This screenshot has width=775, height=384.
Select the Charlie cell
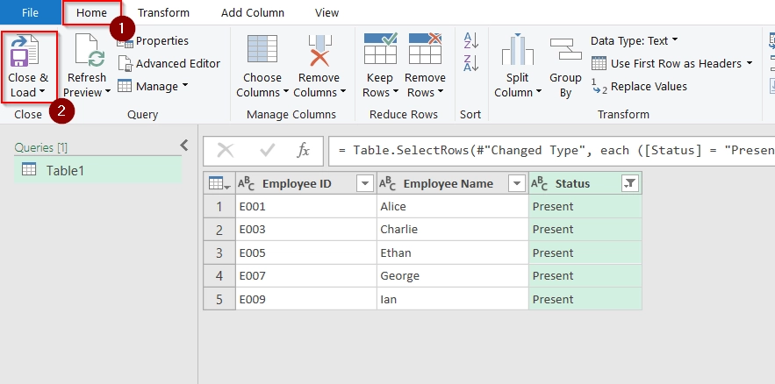coord(453,230)
